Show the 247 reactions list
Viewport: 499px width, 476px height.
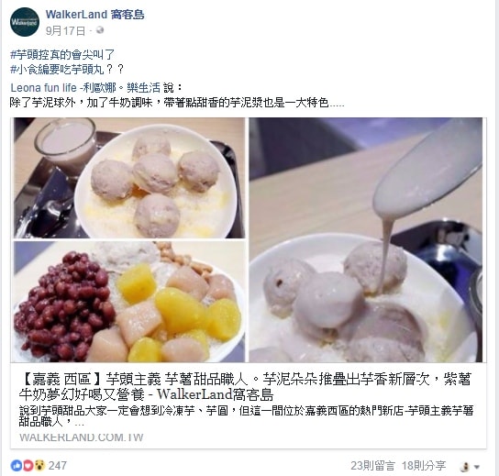tap(57, 466)
